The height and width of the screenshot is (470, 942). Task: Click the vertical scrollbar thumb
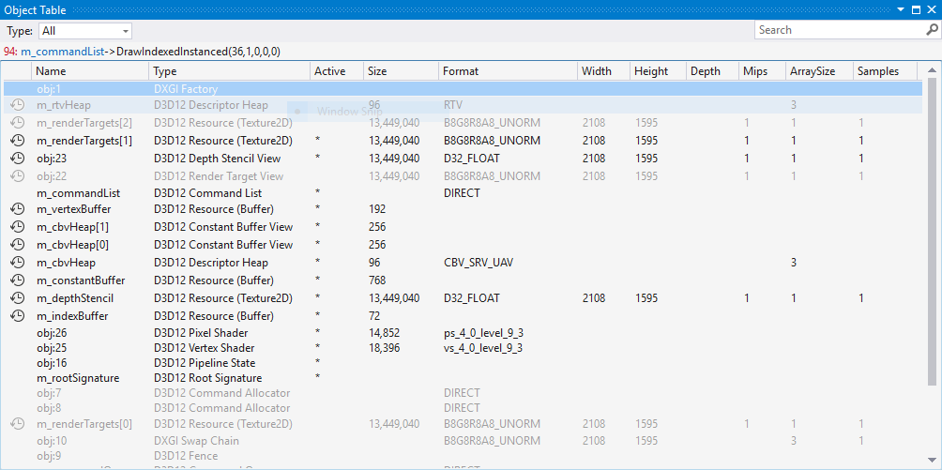(x=932, y=232)
